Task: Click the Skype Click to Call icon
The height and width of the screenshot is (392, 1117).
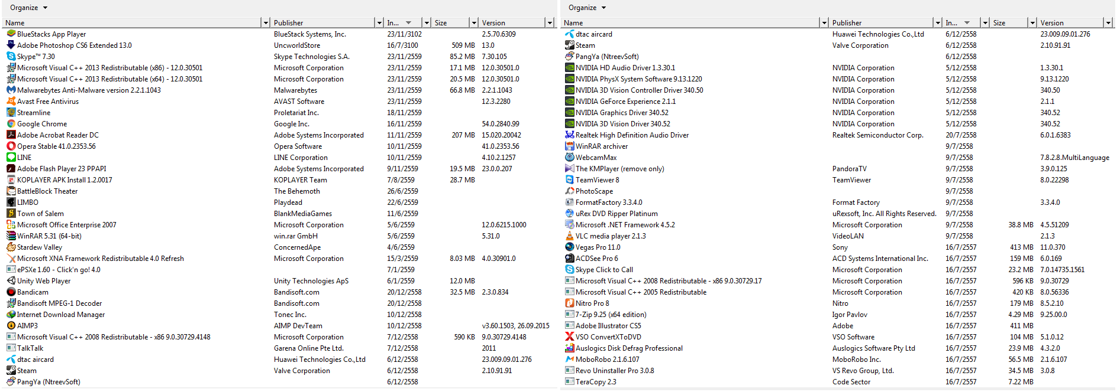Action: coord(570,270)
